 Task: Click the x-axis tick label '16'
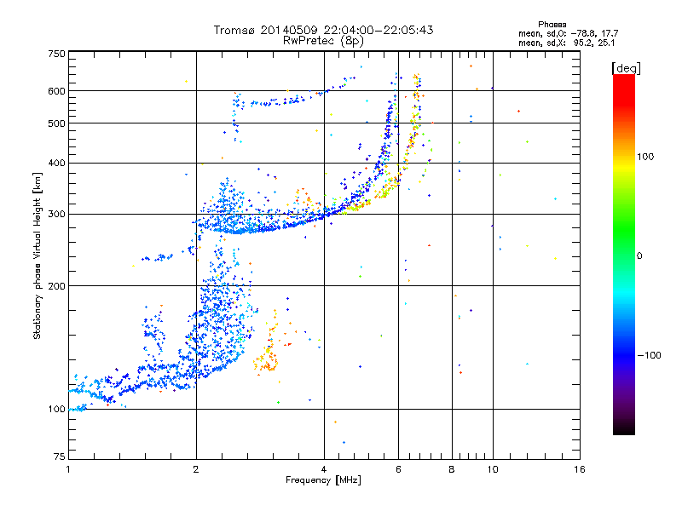[x=580, y=469]
